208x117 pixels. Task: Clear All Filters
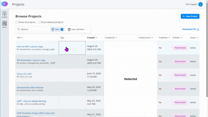coord(76,29)
